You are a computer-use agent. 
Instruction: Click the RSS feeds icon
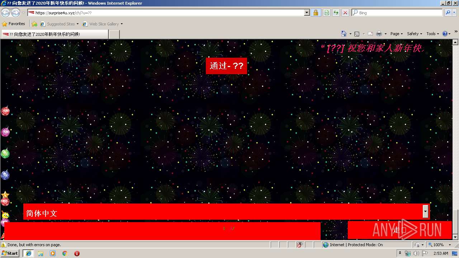[x=357, y=34]
